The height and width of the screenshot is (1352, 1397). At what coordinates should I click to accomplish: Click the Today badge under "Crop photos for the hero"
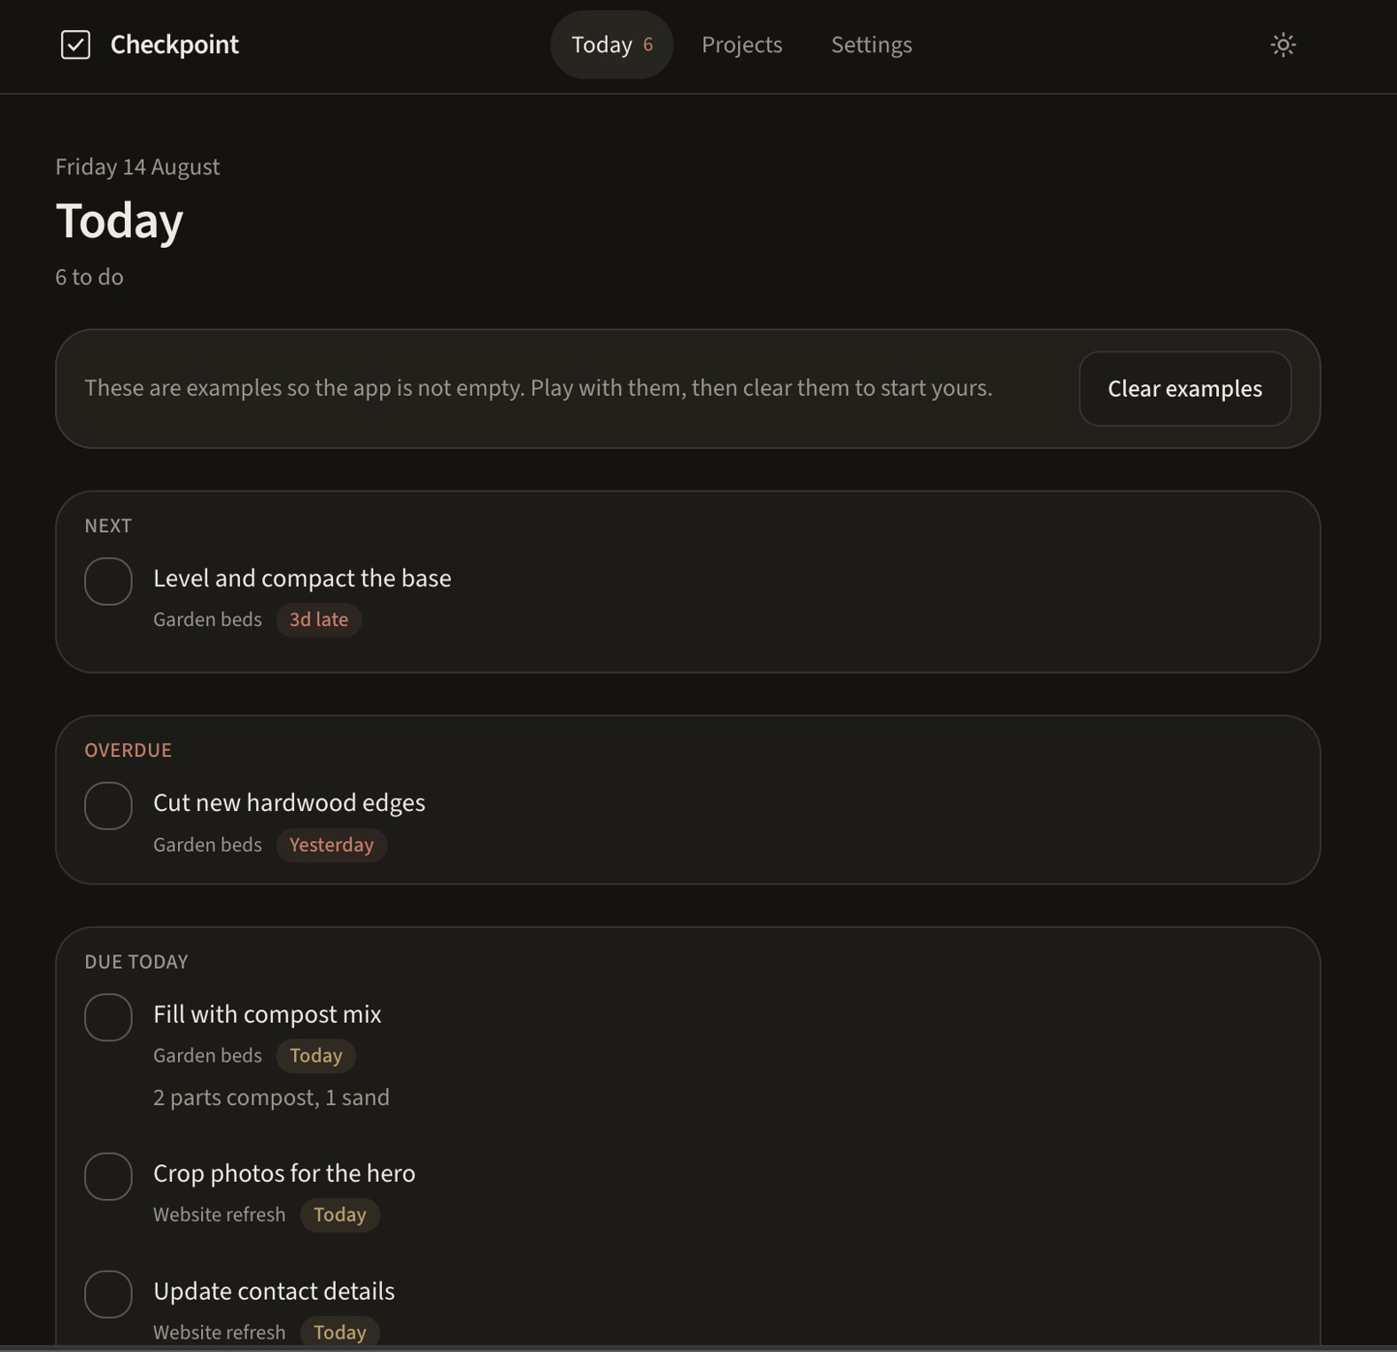point(339,1215)
